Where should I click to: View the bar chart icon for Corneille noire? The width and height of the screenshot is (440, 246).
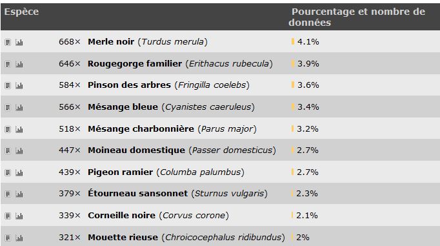click(19, 216)
